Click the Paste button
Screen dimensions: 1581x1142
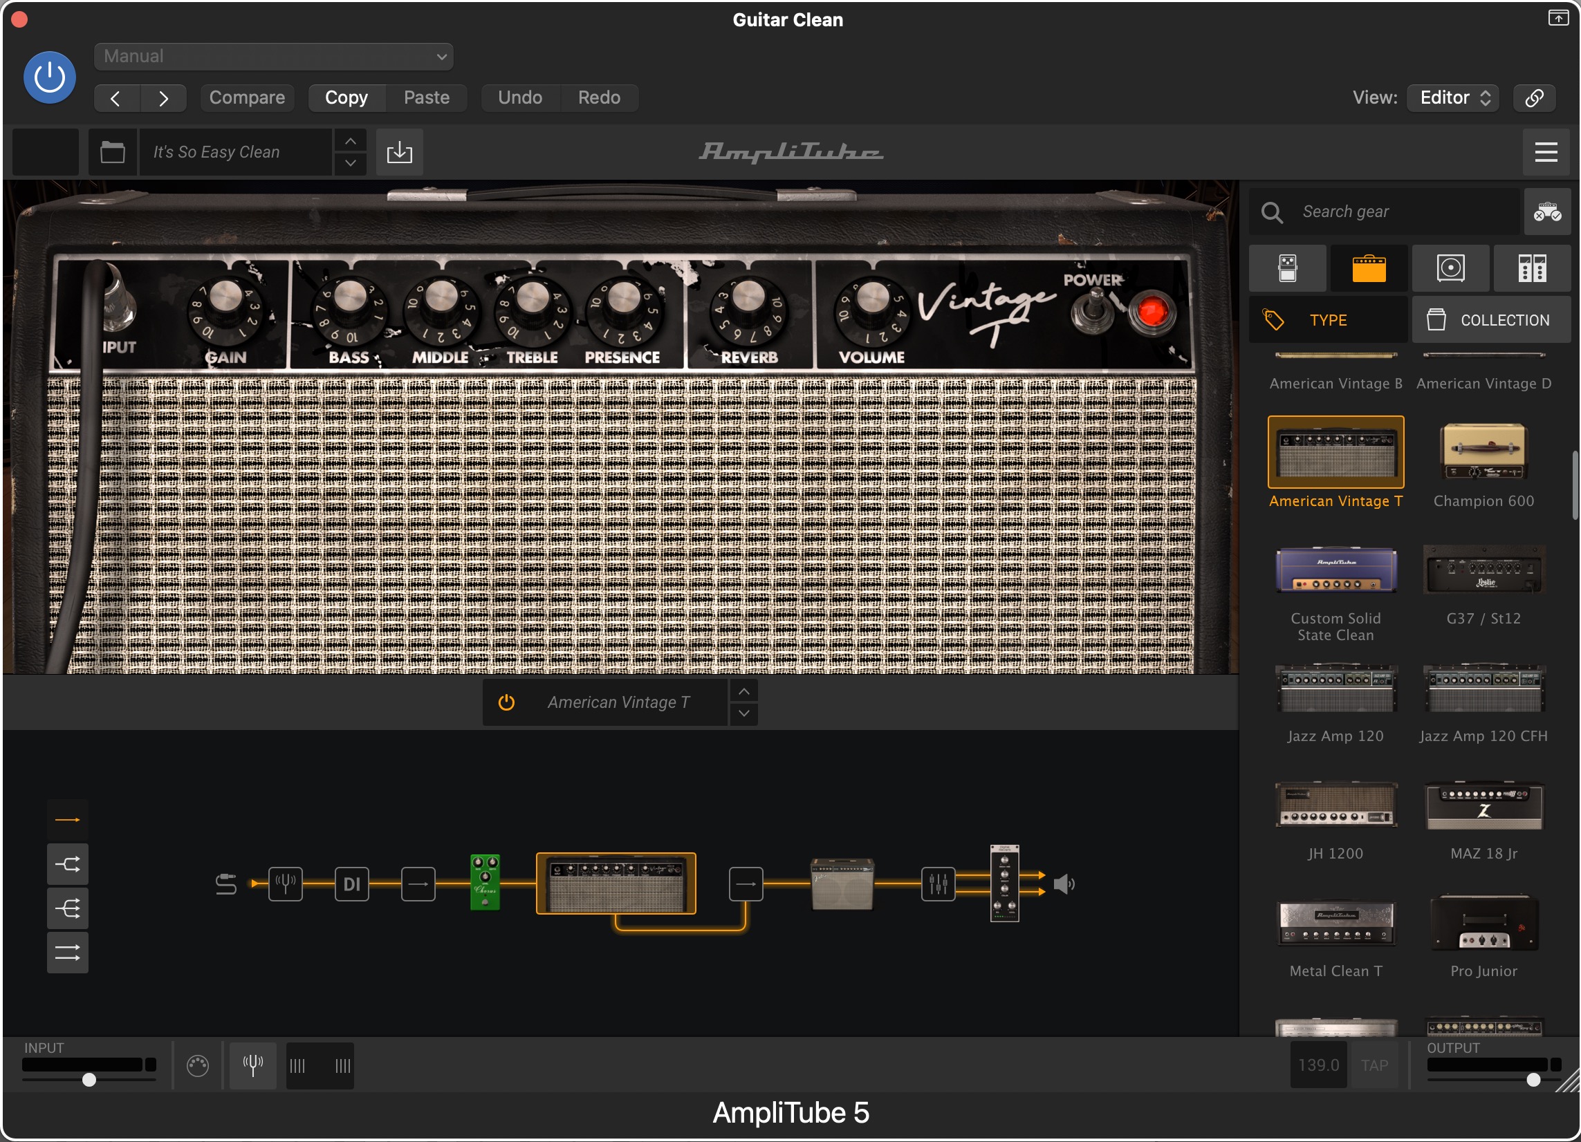[427, 97]
